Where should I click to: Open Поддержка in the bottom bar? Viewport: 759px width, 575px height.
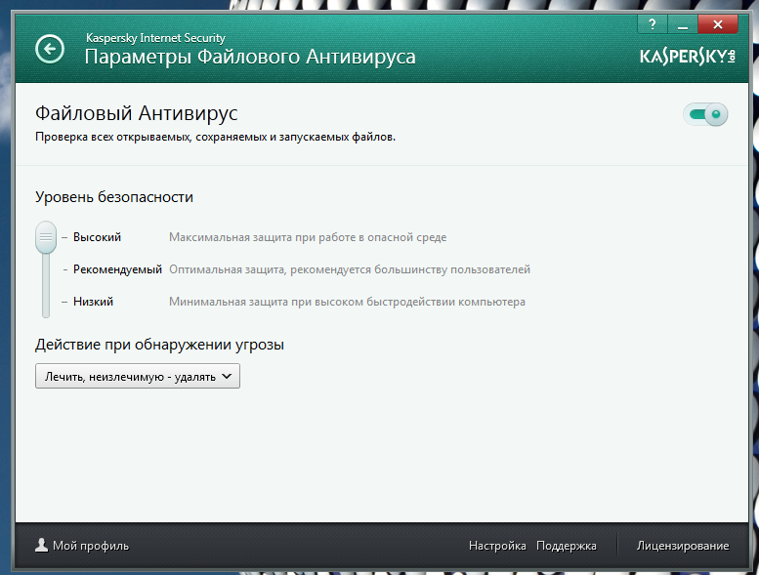click(x=567, y=546)
